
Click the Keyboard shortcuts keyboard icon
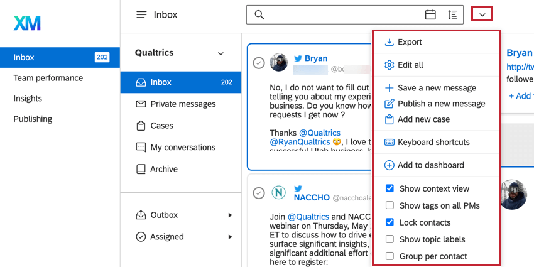point(389,143)
